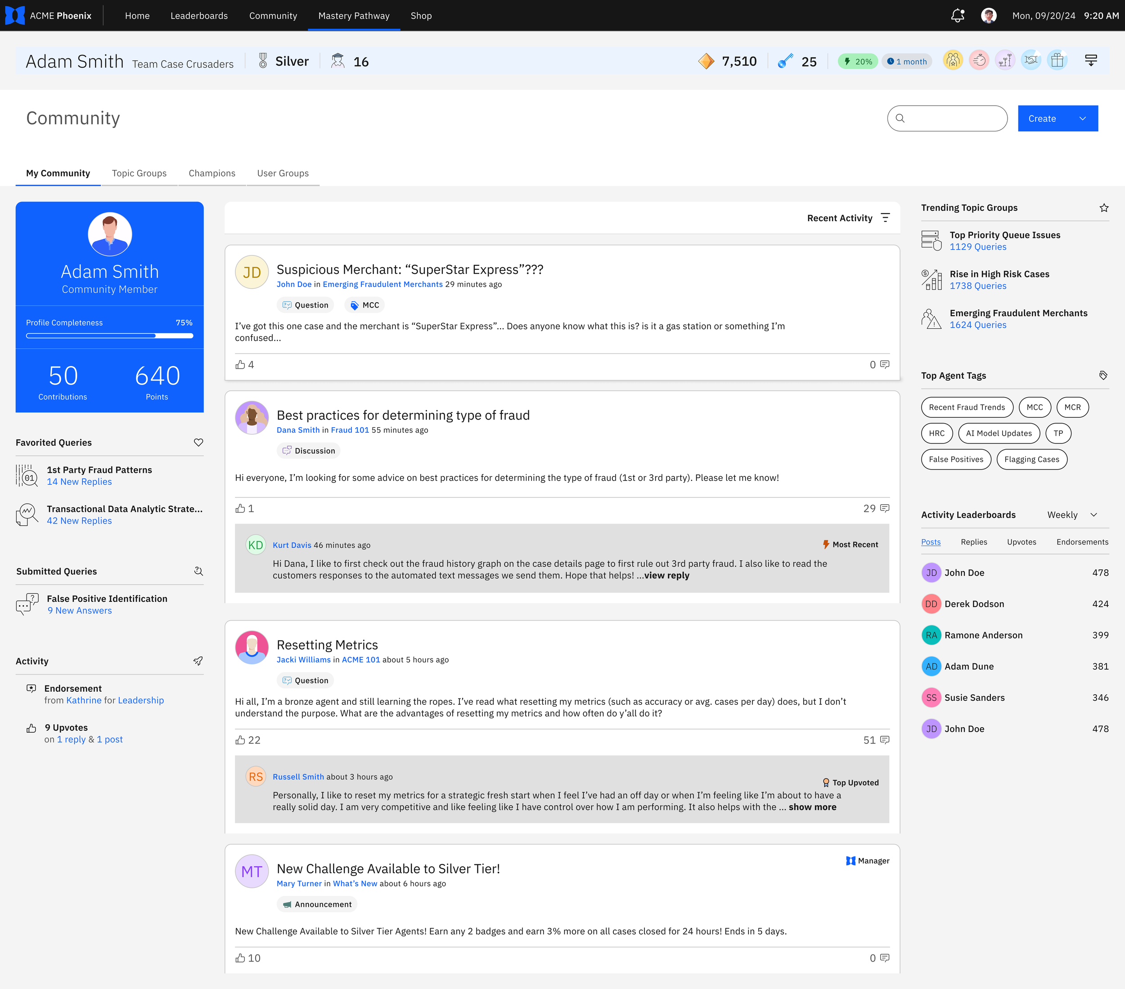Image resolution: width=1125 pixels, height=989 pixels.
Task: Click the Submitted Queries search icon
Action: (198, 571)
